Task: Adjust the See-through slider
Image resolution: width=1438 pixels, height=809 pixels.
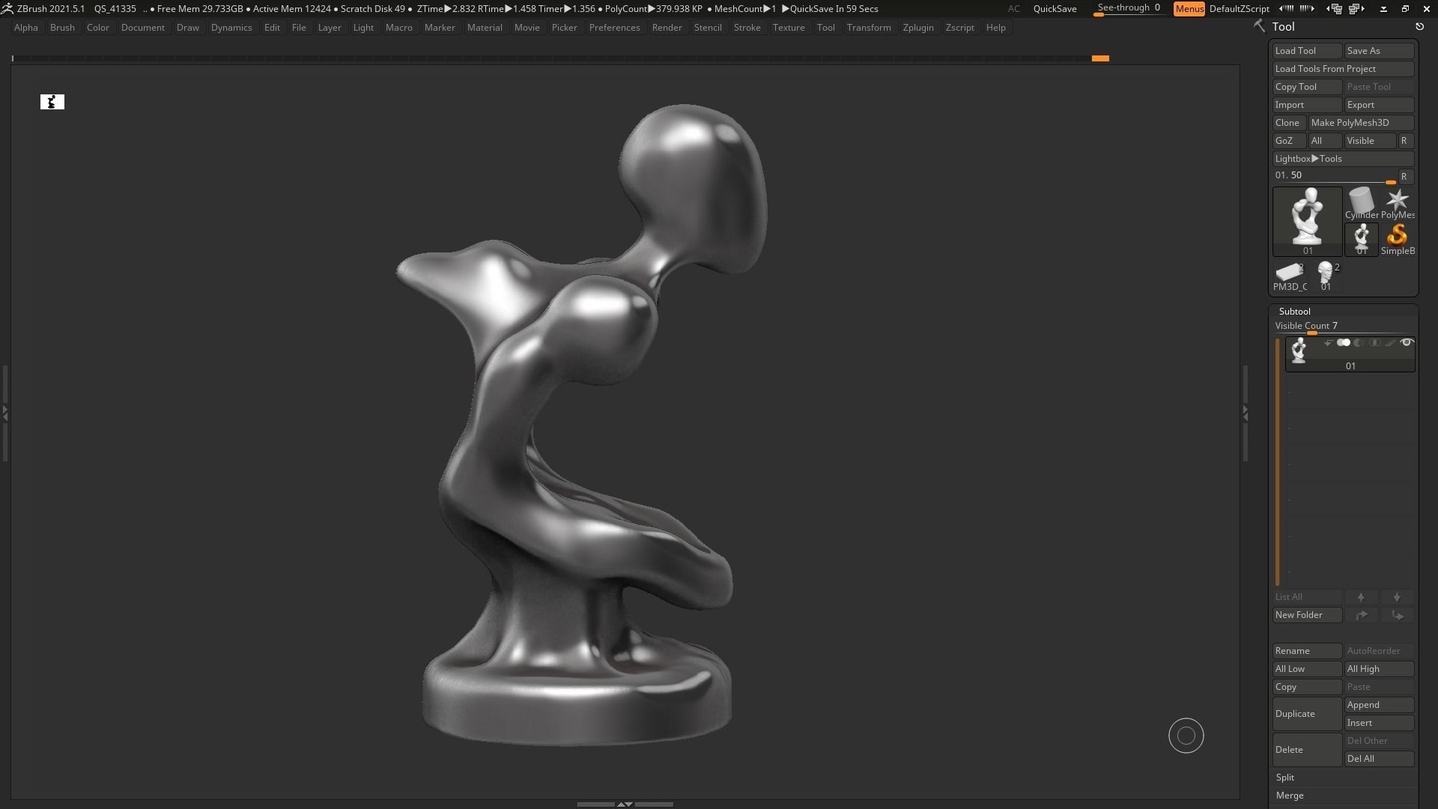Action: point(1129,8)
